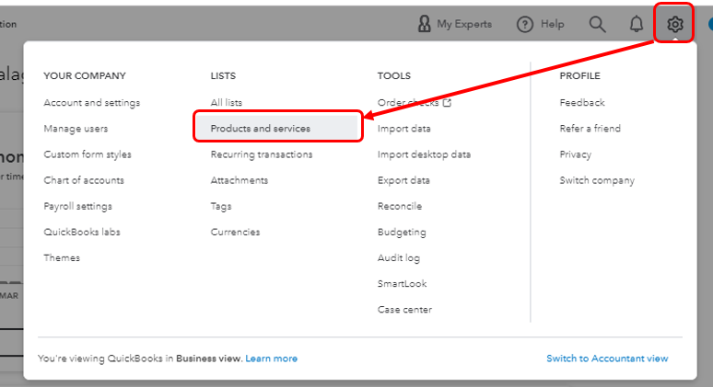Click the Settings gear icon
Image resolution: width=713 pixels, height=387 pixels.
pos(675,24)
